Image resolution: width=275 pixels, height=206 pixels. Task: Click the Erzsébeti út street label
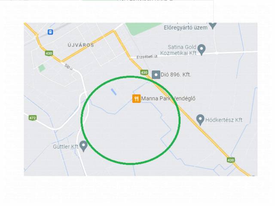(147, 57)
